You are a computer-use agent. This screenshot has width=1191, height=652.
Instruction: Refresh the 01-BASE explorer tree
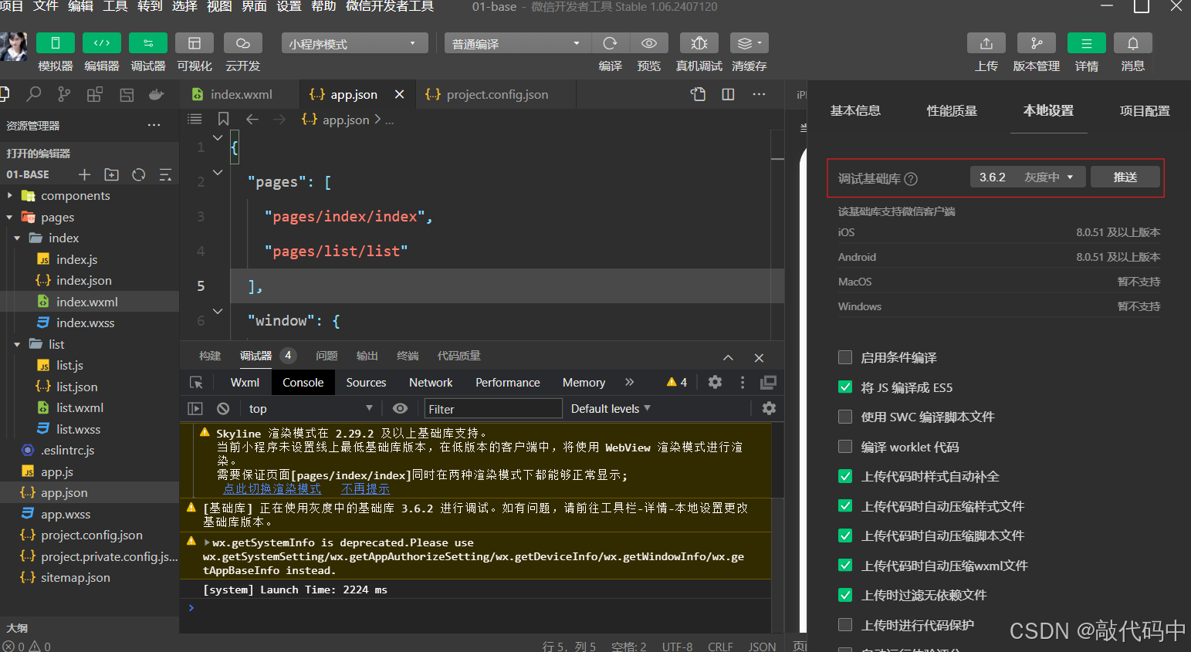138,174
